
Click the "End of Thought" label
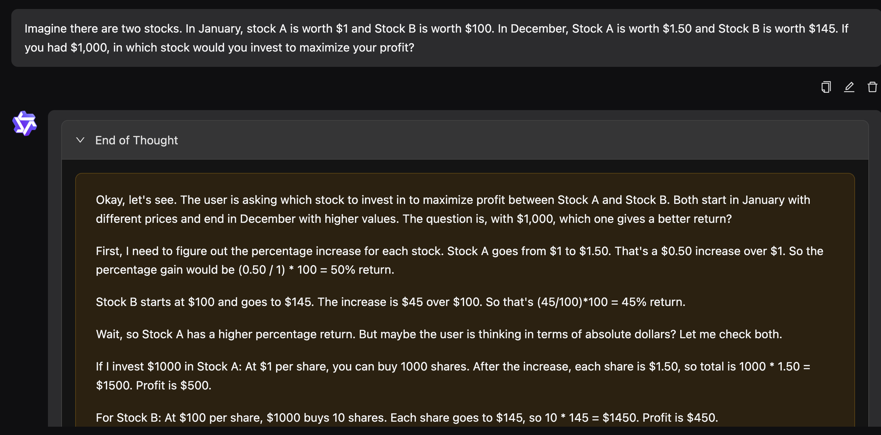tap(137, 140)
